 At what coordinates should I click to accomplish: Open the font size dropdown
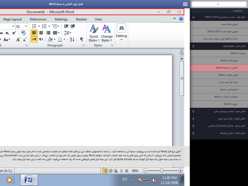click(26, 26)
